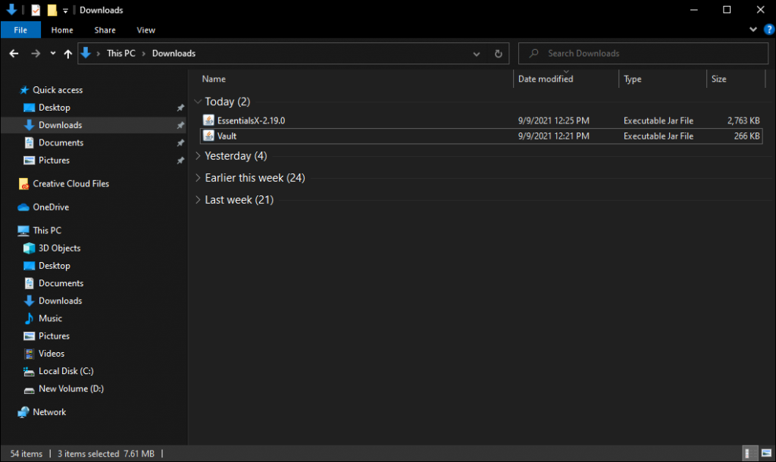Switch to details view in status bar
Image resolution: width=776 pixels, height=462 pixels.
[x=750, y=453]
